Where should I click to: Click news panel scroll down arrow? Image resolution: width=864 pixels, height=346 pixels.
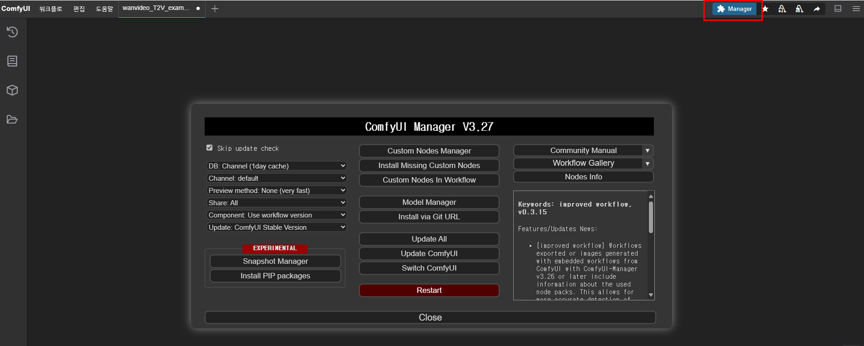pos(651,295)
